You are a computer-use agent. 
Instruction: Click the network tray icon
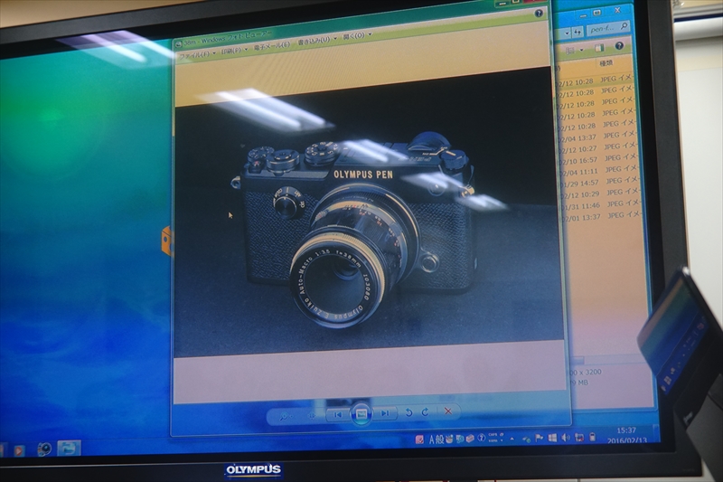(579, 437)
